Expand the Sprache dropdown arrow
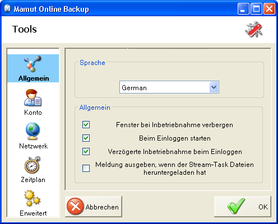278x224 pixels. coord(214,87)
